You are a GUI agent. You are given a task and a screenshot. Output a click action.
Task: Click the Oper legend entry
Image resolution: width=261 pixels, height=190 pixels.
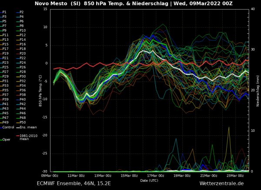click(5, 140)
